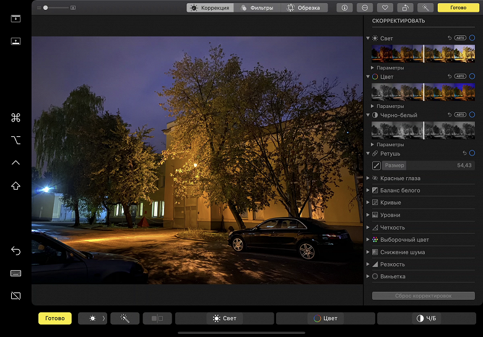
Task: Select Ч/Б in the Touch Bar
Action: click(427, 318)
